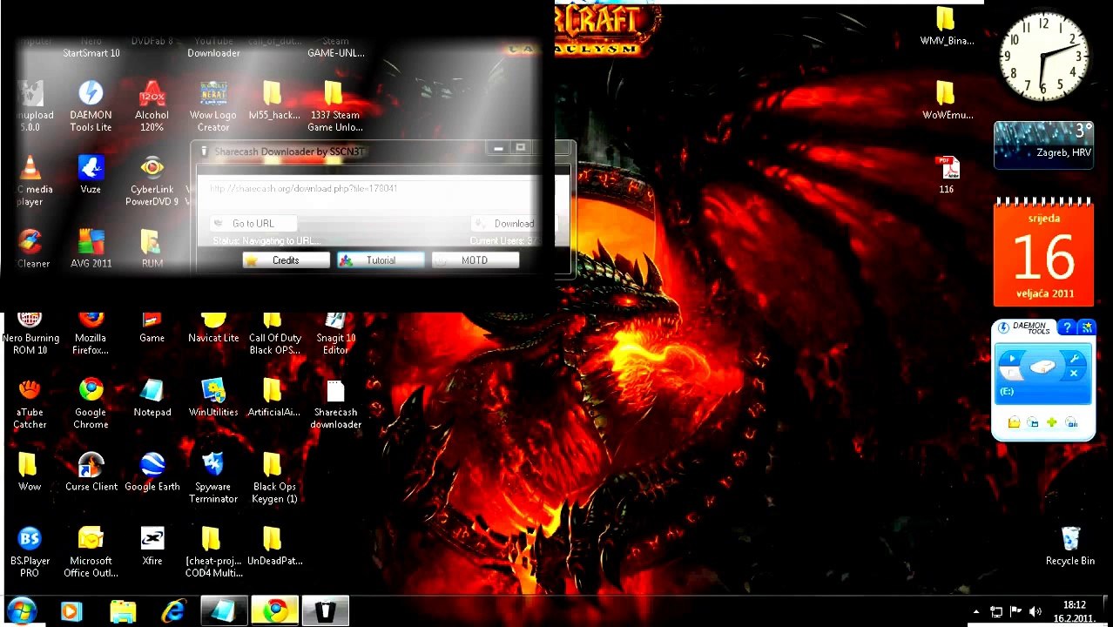This screenshot has width=1113, height=627.
Task: Select the WoWEmu folder icon
Action: [947, 99]
